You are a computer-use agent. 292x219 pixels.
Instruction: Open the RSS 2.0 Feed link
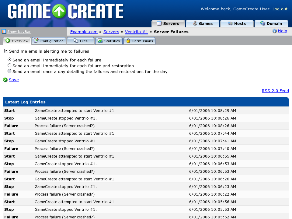[x=275, y=91]
